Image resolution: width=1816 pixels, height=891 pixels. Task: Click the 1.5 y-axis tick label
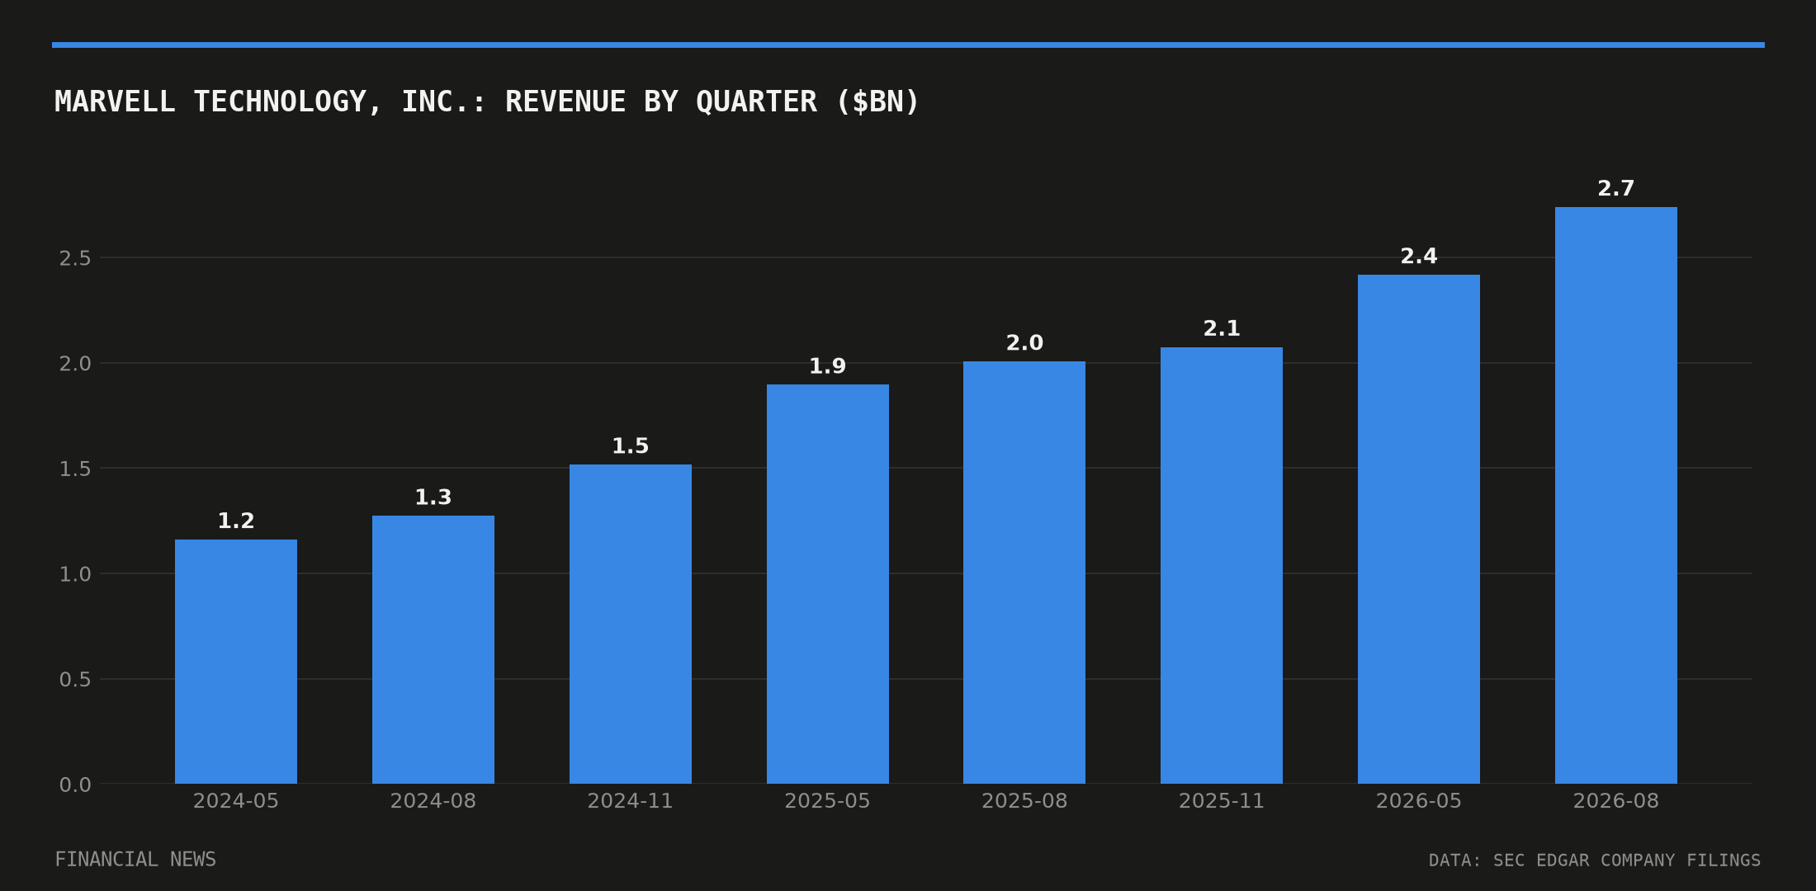tap(75, 469)
